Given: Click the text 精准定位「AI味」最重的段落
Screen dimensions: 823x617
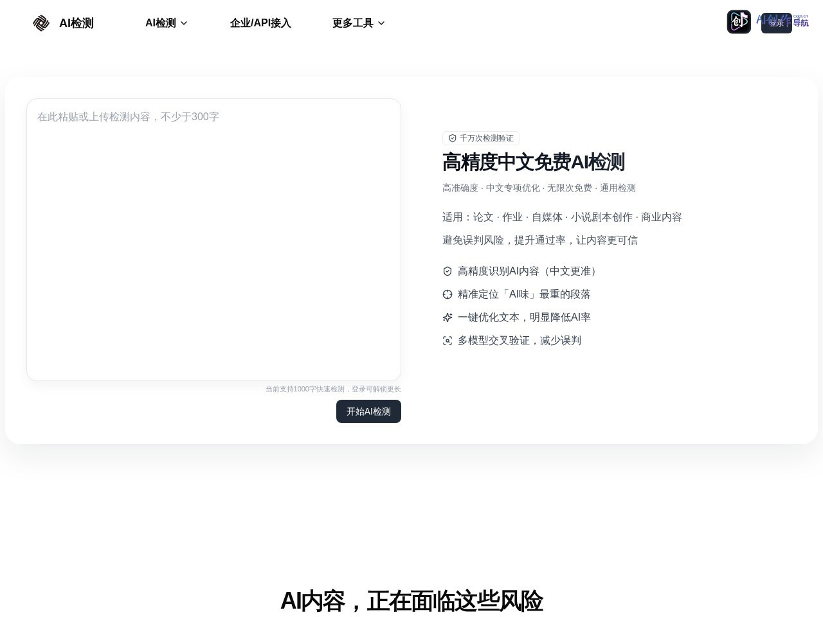Looking at the screenshot, I should point(524,294).
